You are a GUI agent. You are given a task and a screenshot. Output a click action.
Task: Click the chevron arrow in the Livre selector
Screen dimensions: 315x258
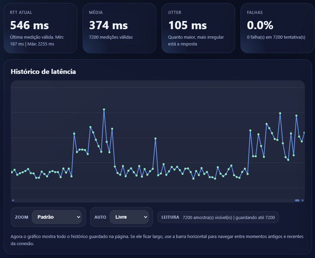click(x=146, y=217)
